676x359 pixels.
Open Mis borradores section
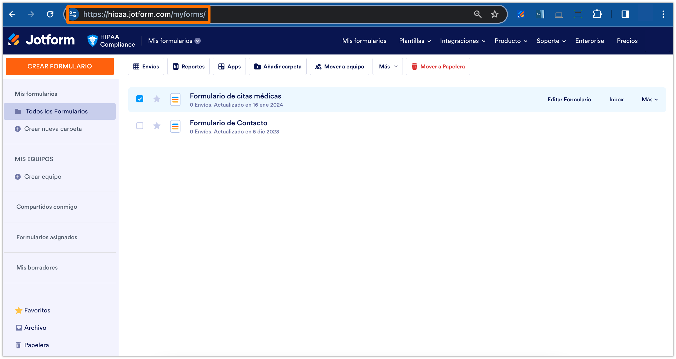(37, 268)
